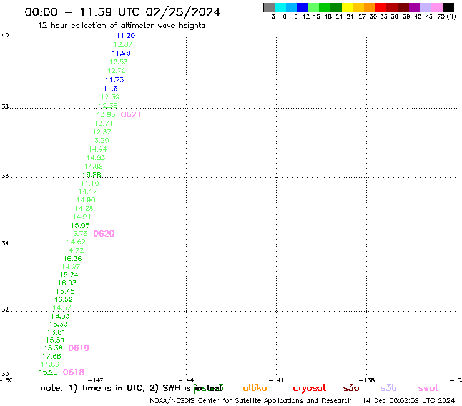Select the reading 15.33

pyautogui.click(x=58, y=324)
